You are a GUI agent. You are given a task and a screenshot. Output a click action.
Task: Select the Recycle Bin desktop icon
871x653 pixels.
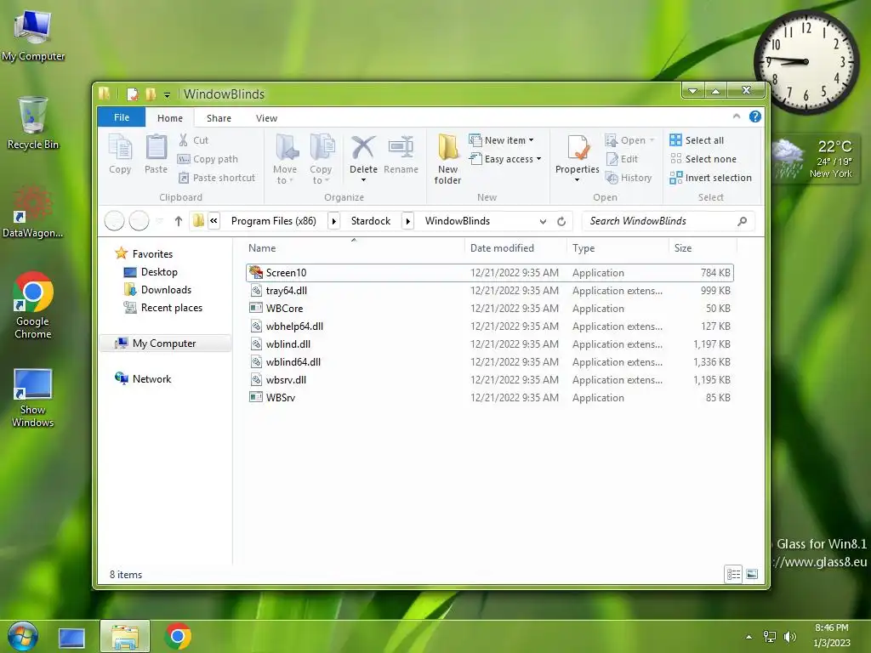(33, 123)
